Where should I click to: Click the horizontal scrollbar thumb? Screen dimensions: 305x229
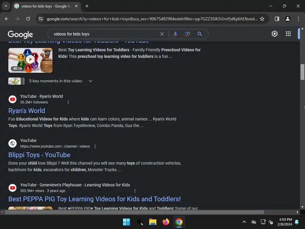pyautogui.click(x=134, y=212)
